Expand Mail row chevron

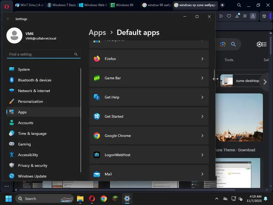(202, 174)
